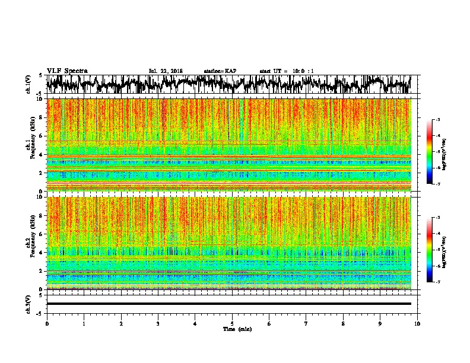Click time axis tick label '1'
The height and width of the screenshot is (363, 470).
84,324
